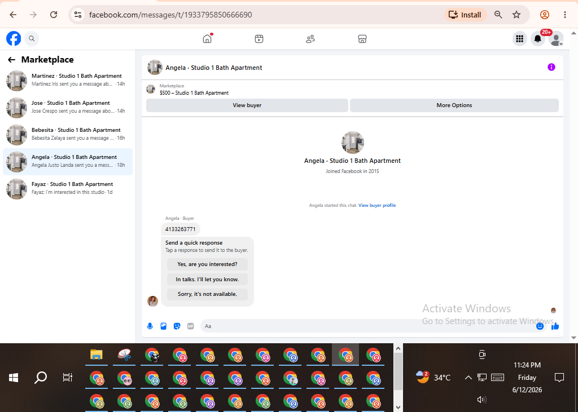
Task: Click the View buyer button
Action: tap(247, 105)
